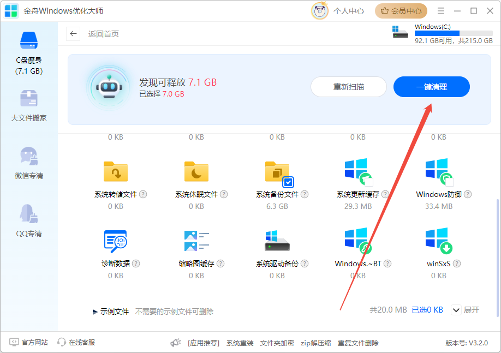Select the system update cache icon
The height and width of the screenshot is (353, 501).
tap(358, 171)
